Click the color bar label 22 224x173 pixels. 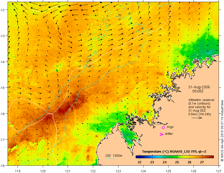(x=139, y=162)
